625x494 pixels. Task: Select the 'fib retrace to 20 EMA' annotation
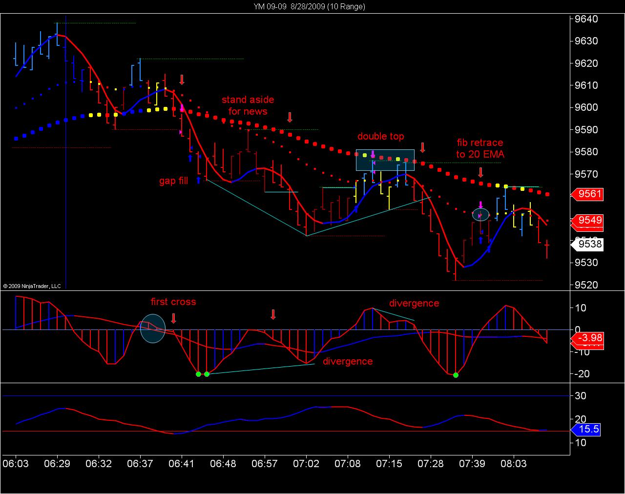[480, 148]
